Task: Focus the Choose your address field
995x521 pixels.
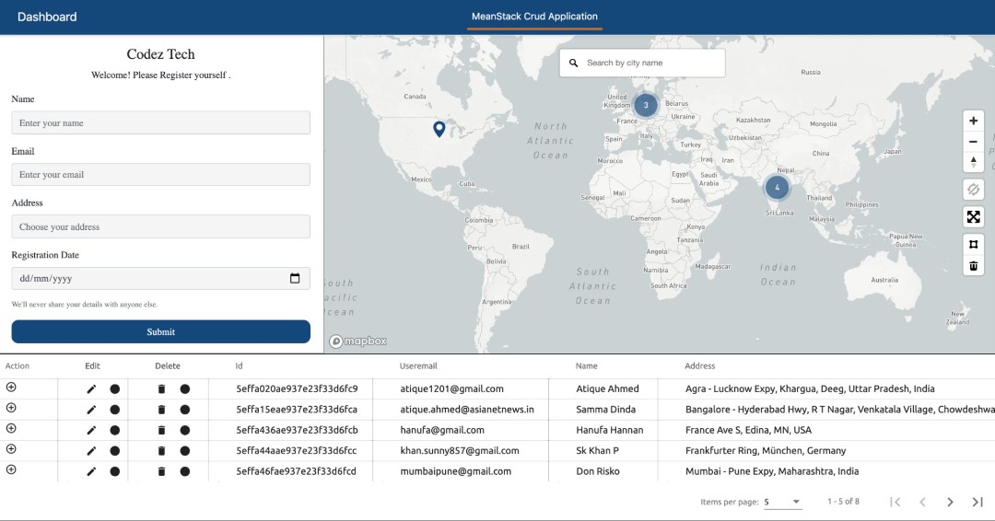Action: (x=160, y=227)
